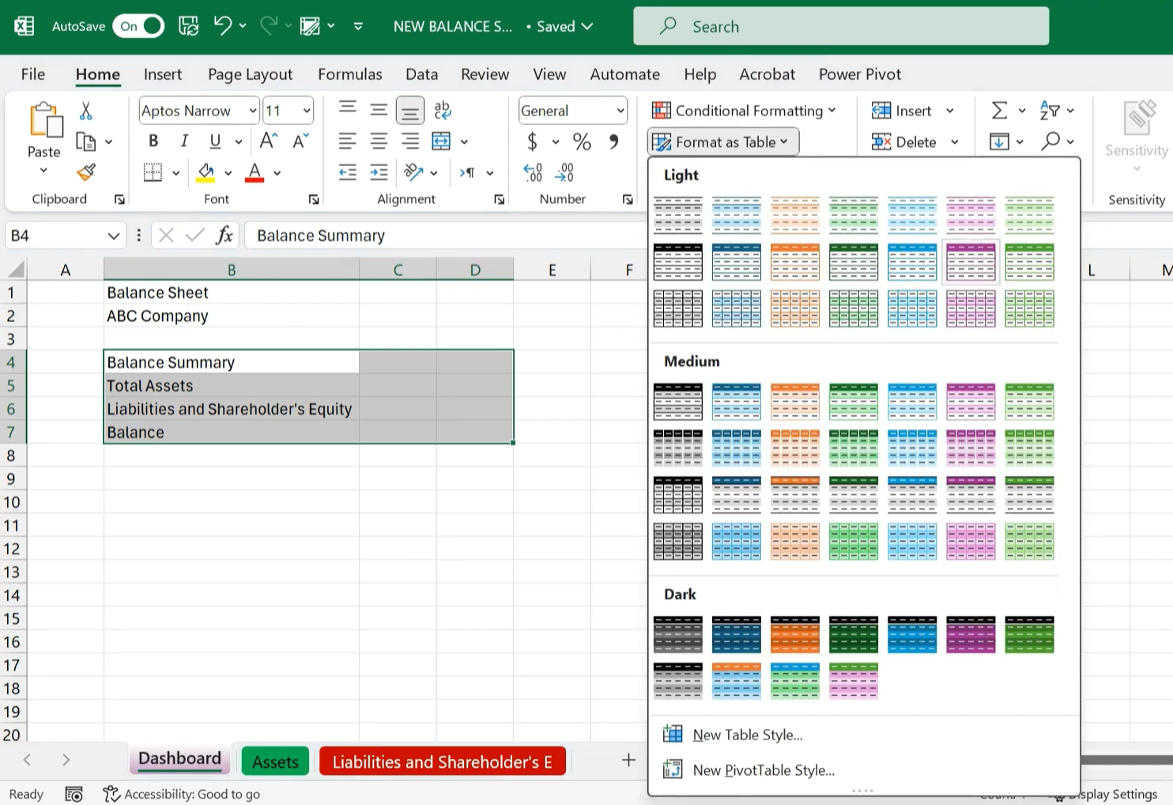Toggle Underline formatting
This screenshot has width=1173, height=805.
pos(215,142)
